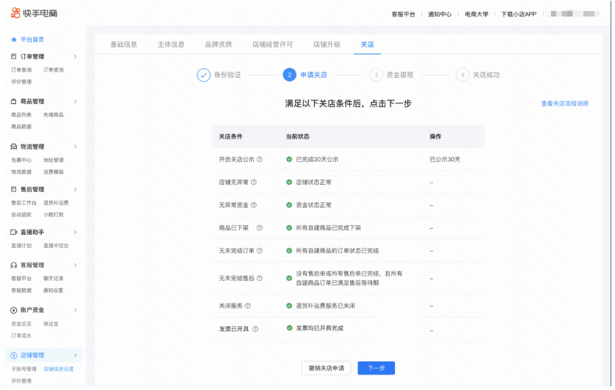Collapse the 店铺管理 sidebar section

click(75, 356)
